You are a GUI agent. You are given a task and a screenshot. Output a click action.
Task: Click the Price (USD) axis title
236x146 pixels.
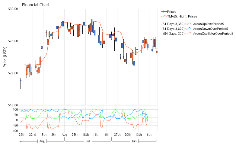(x=5, y=57)
